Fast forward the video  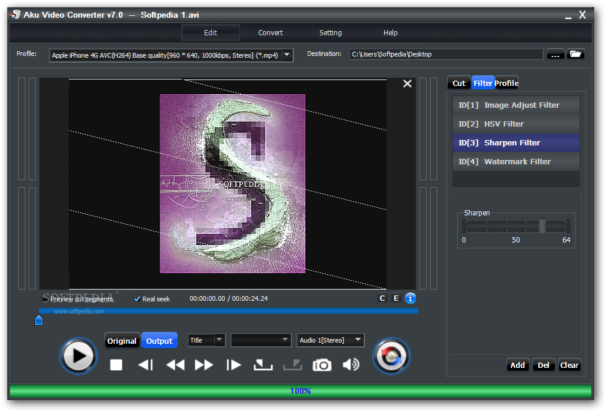(204, 365)
